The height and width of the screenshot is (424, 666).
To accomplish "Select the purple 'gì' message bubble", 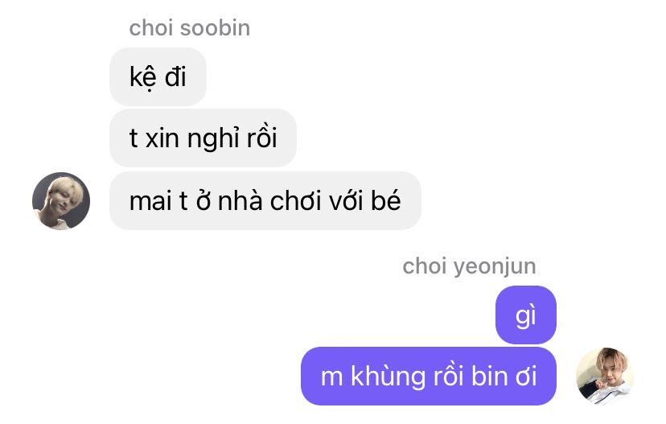I will coord(526,315).
